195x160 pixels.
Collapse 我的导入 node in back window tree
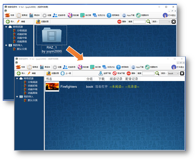6,45
